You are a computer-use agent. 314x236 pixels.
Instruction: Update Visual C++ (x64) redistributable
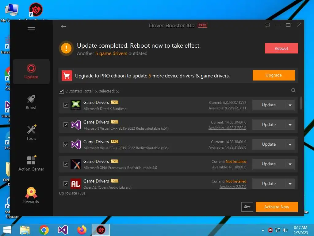coord(269,125)
